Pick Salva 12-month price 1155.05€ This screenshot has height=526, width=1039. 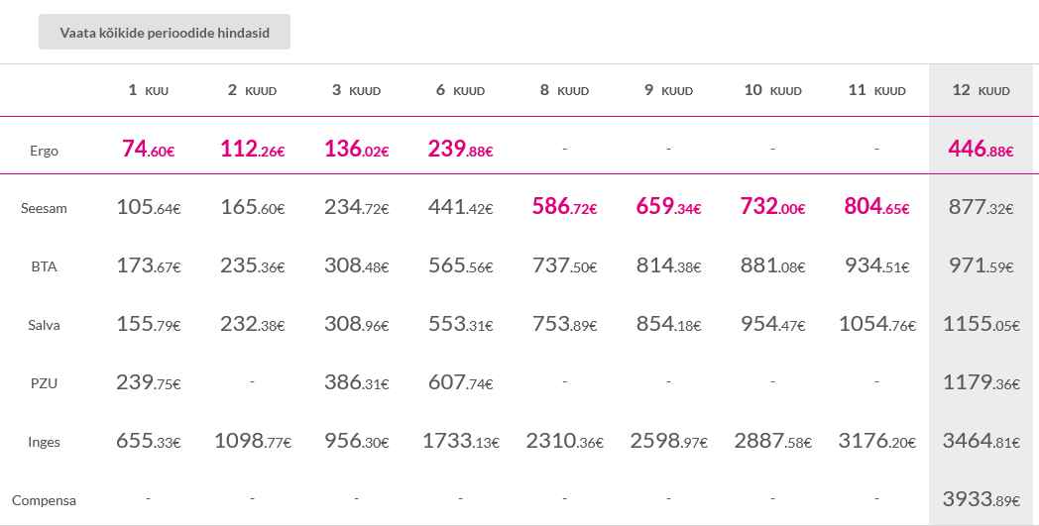click(x=981, y=325)
